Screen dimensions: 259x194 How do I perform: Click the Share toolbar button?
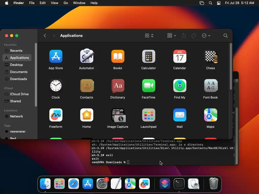184,36
